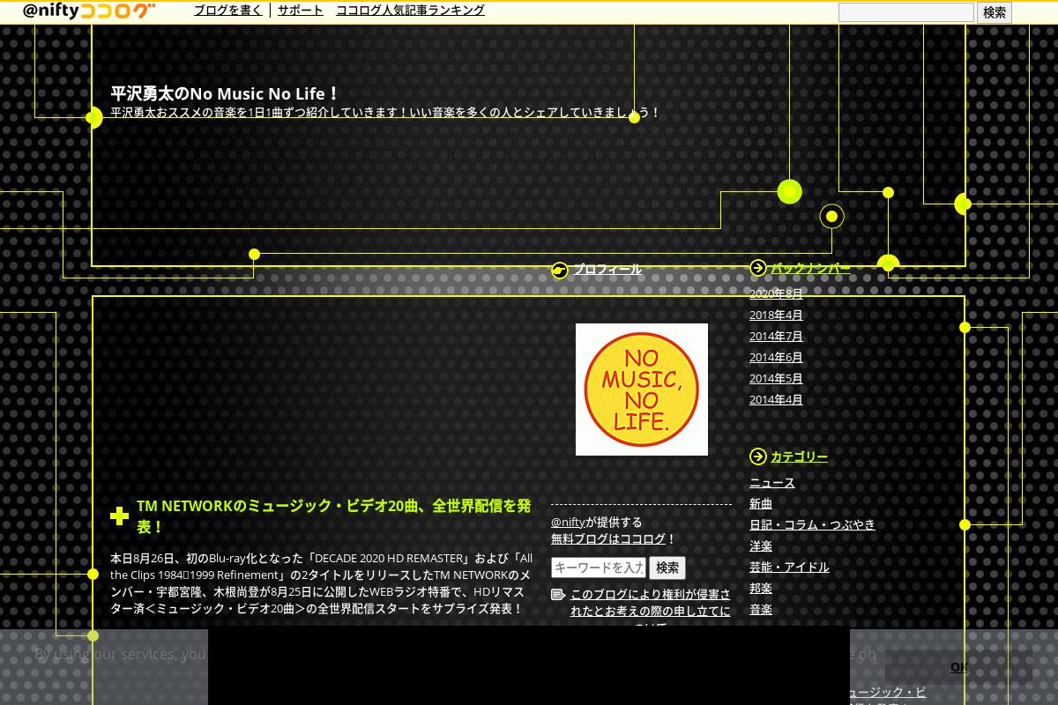Click OK on the cookie banner

tap(959, 667)
